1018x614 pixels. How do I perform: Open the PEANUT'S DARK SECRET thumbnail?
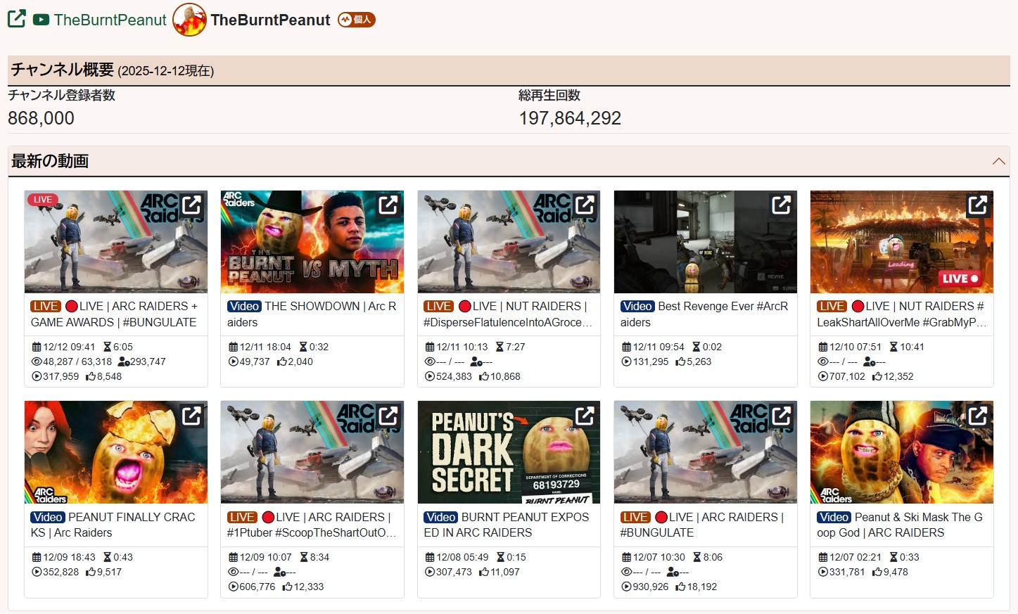point(509,452)
